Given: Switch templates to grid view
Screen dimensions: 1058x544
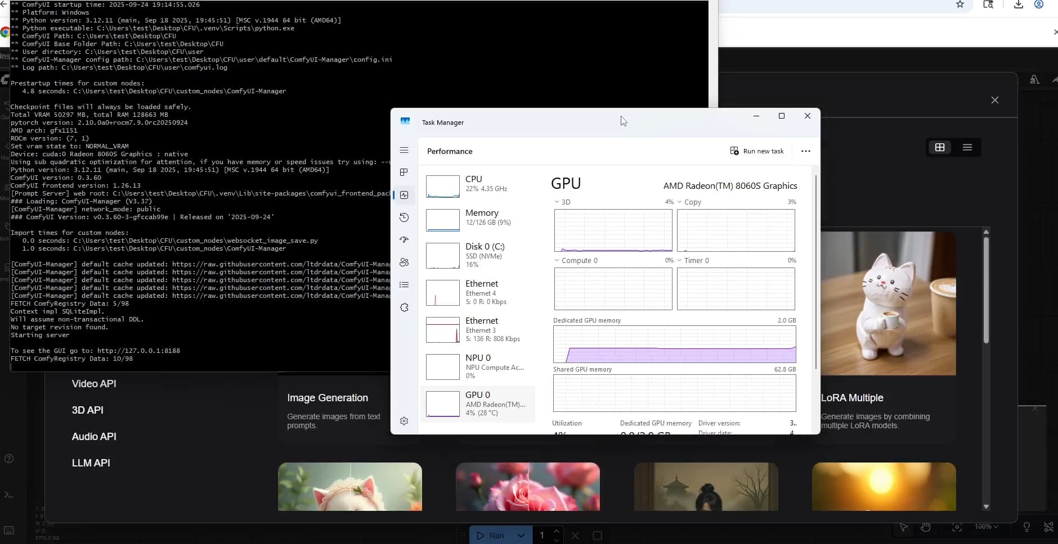Looking at the screenshot, I should click(x=940, y=147).
